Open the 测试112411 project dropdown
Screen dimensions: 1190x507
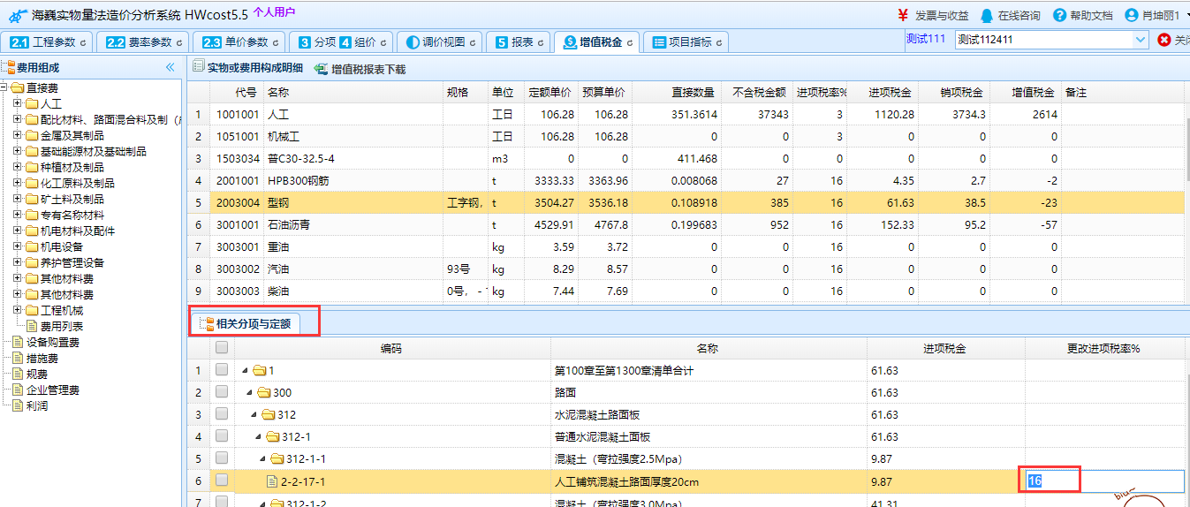pyautogui.click(x=1140, y=40)
